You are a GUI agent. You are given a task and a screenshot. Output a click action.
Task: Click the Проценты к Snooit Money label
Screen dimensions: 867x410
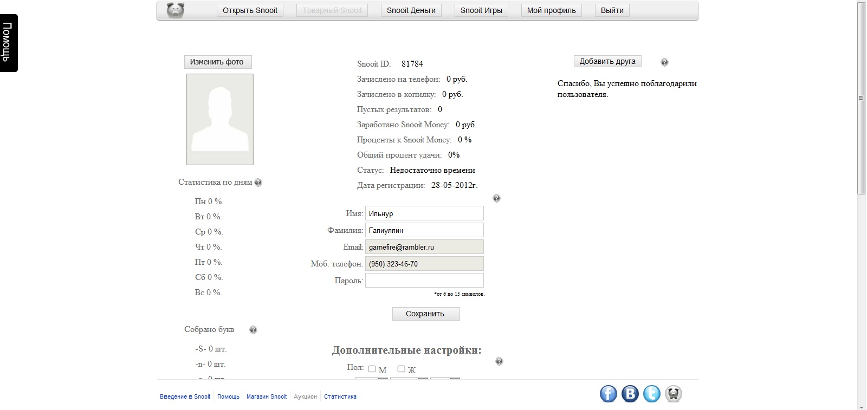click(404, 140)
